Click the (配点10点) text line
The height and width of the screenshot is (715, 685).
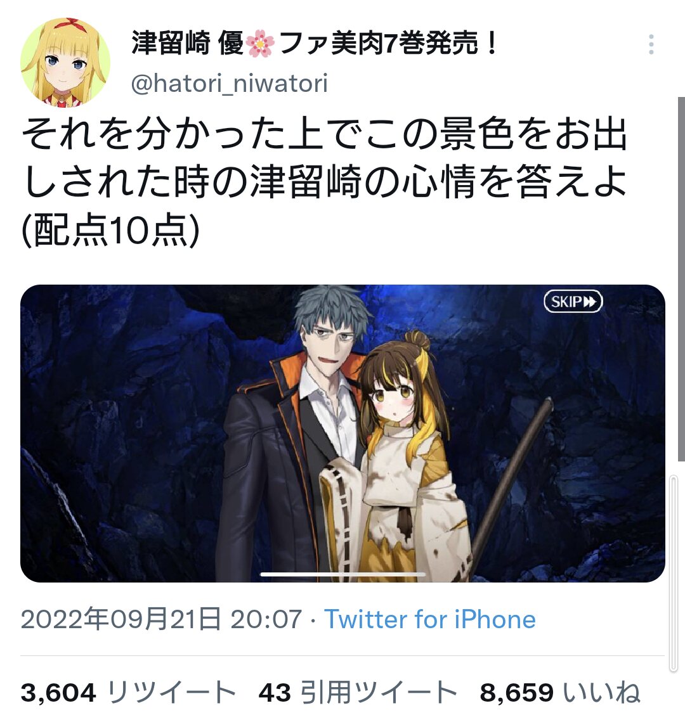tap(110, 230)
